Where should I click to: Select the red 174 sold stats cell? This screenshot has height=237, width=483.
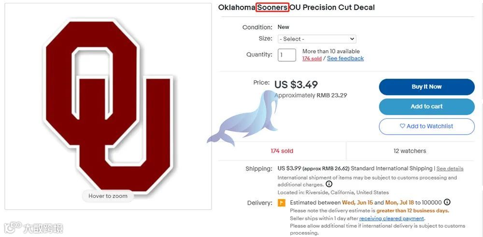coord(282,151)
